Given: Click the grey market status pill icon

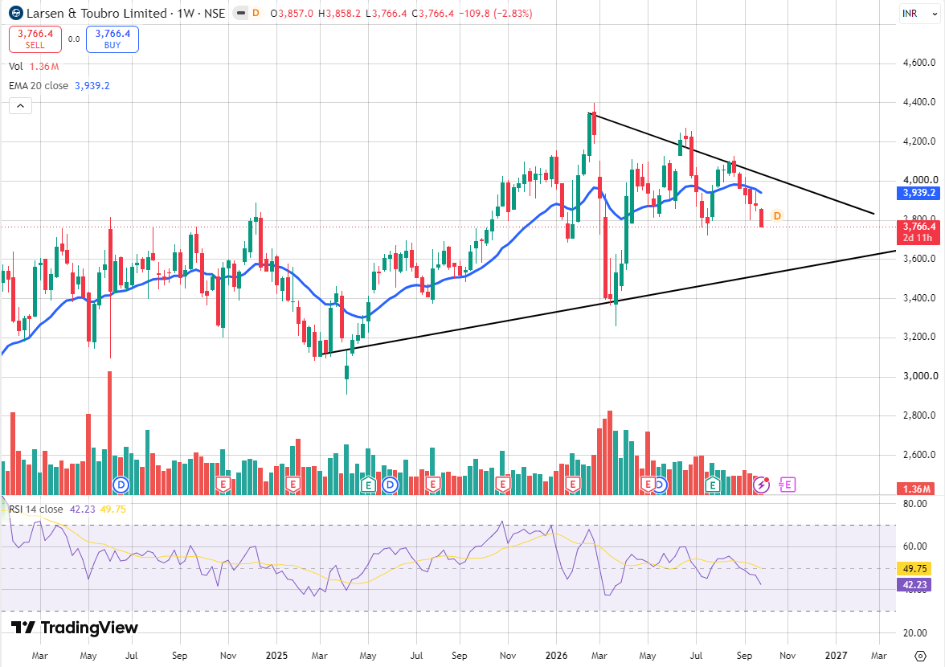Looking at the screenshot, I should (x=240, y=13).
